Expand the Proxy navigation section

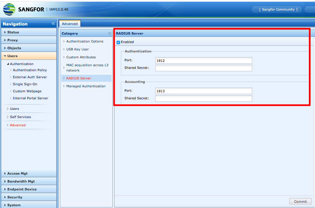coord(29,40)
